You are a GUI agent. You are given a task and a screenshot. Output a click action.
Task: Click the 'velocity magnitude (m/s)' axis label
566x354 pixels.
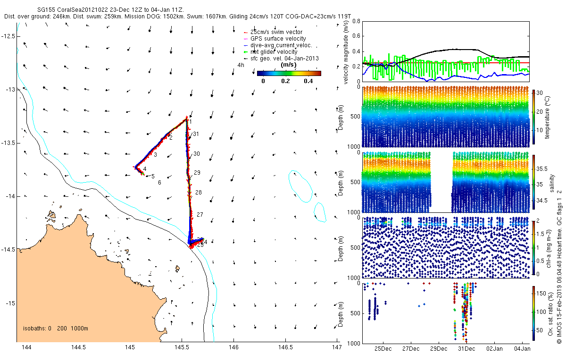tap(346, 51)
